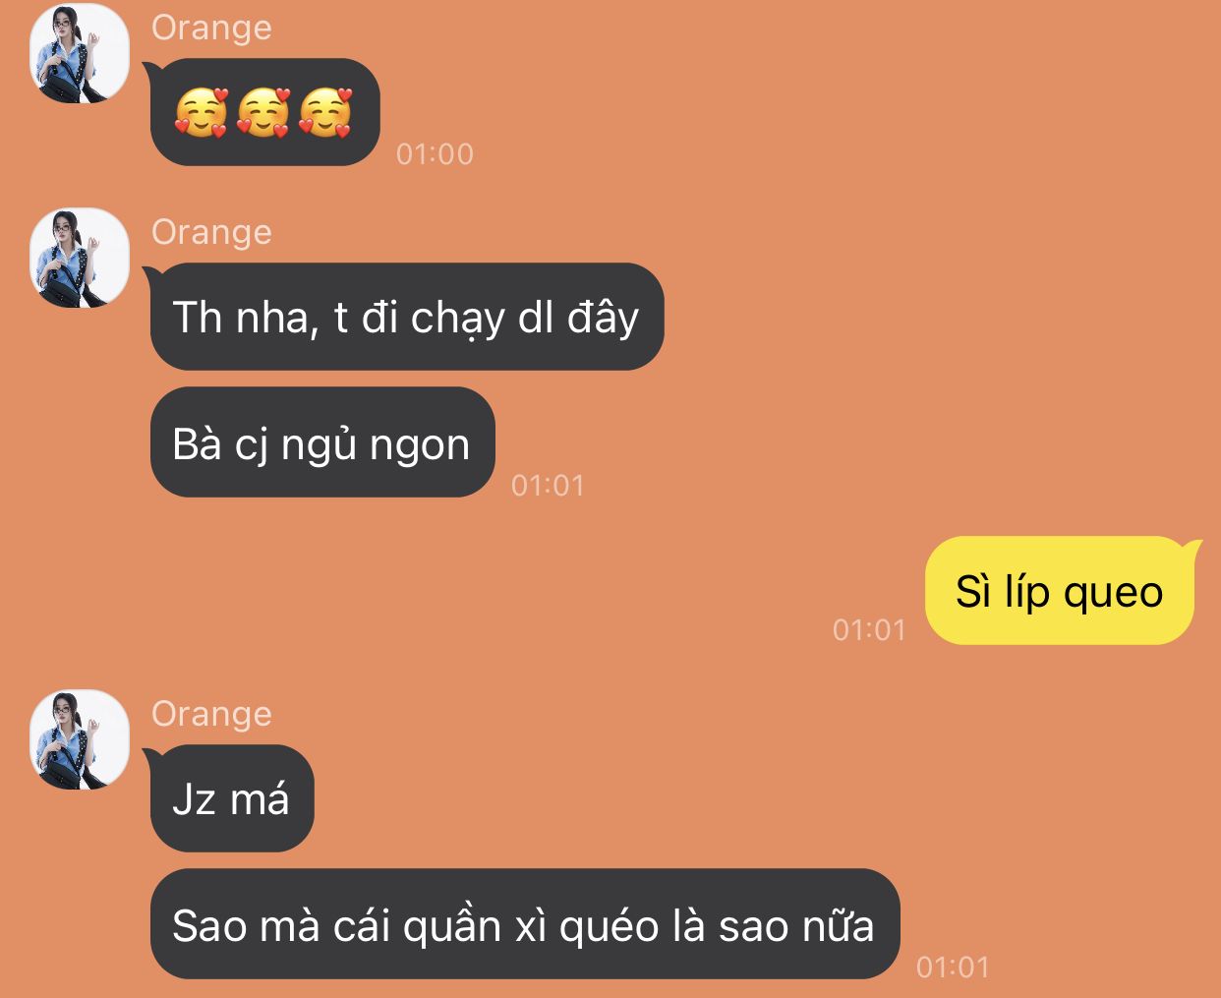
Task: Click the 01:01 timestamp beside the yellow bubble
Action: click(869, 630)
